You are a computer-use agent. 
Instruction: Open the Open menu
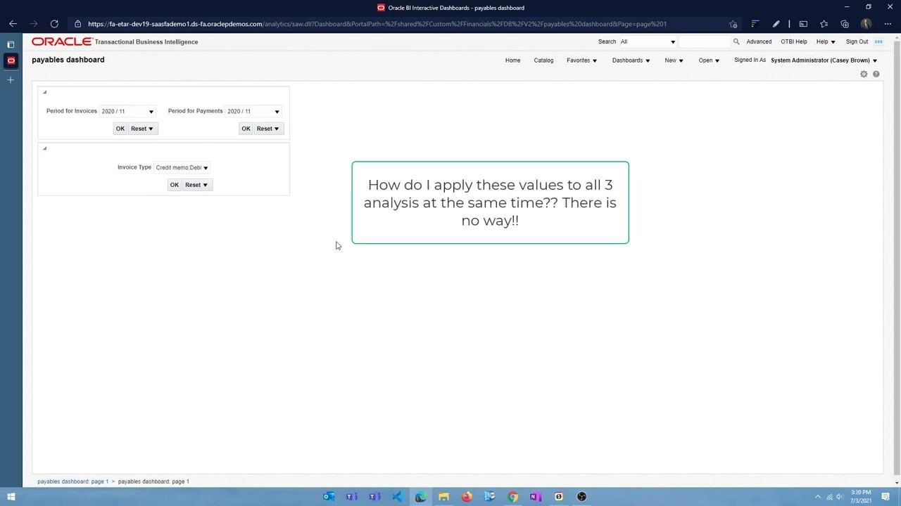tap(709, 60)
